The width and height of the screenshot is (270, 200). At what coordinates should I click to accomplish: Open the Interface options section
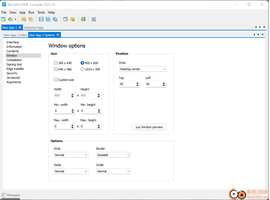click(x=13, y=42)
